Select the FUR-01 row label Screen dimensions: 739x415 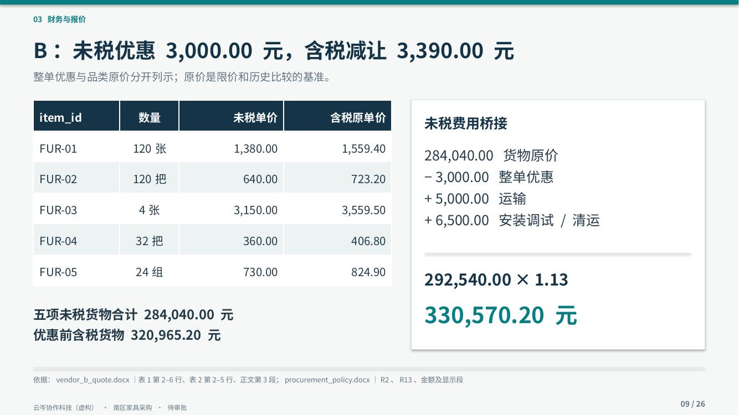58,148
